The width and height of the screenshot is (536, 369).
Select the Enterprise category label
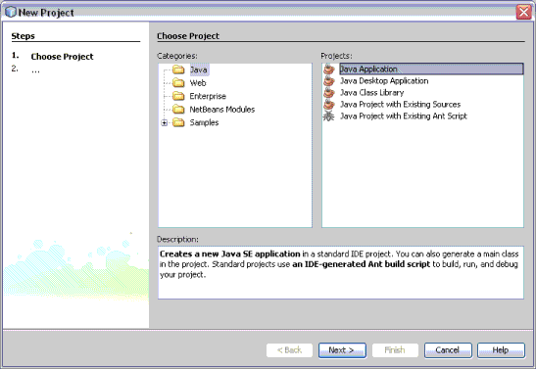click(x=208, y=96)
